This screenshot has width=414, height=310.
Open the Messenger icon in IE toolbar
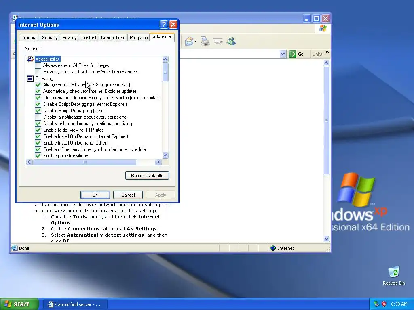[231, 41]
